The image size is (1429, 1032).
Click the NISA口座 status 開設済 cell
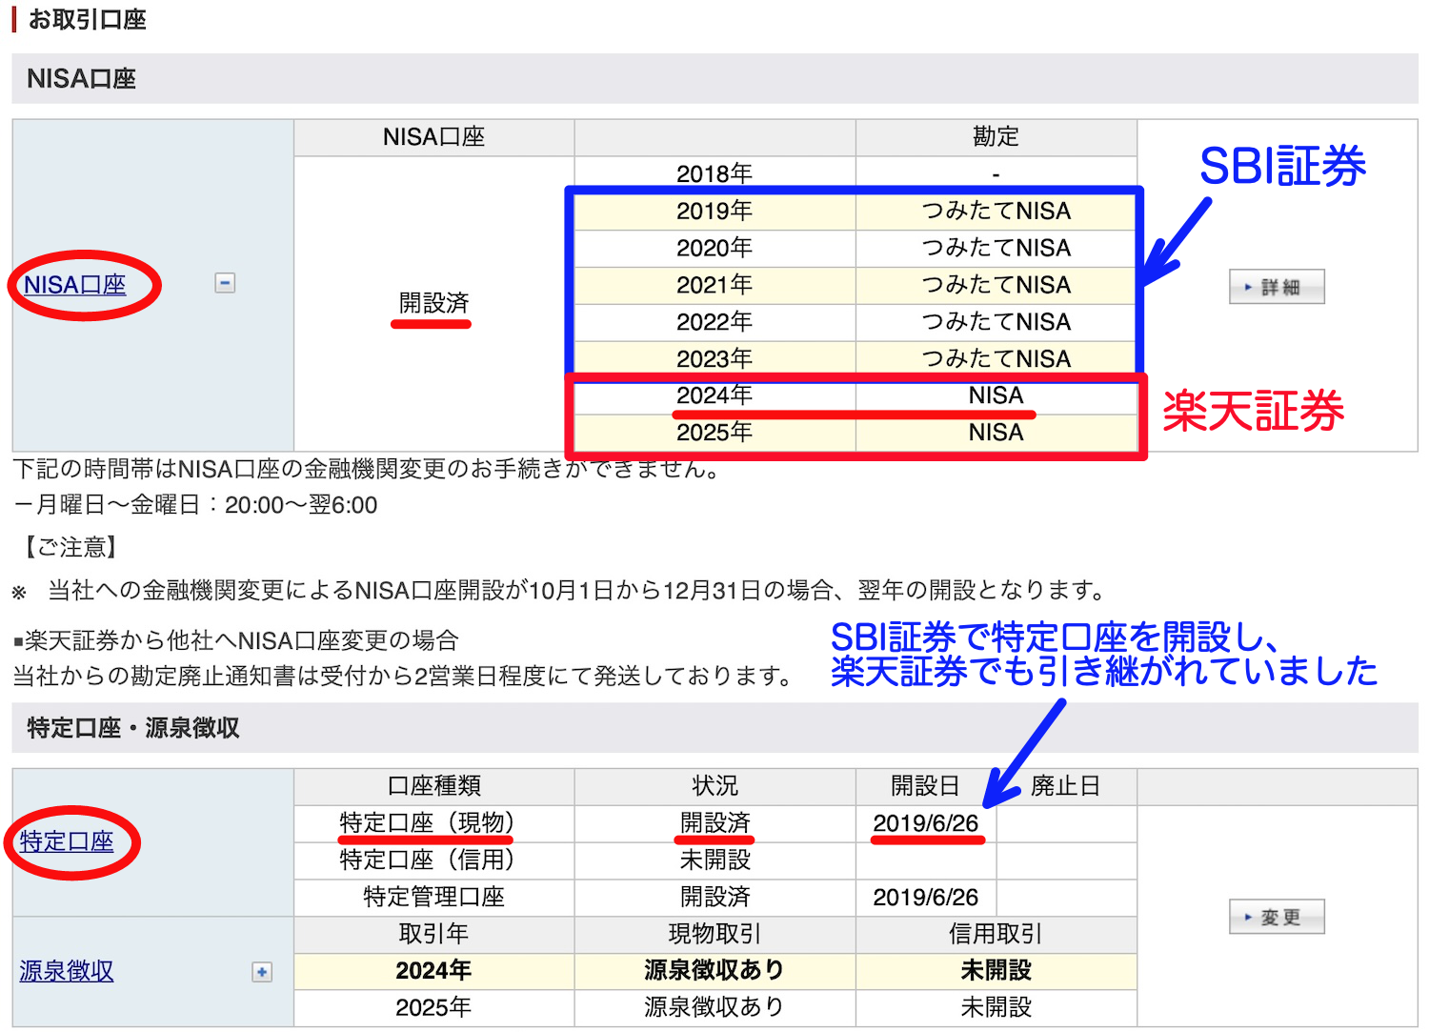(x=434, y=303)
